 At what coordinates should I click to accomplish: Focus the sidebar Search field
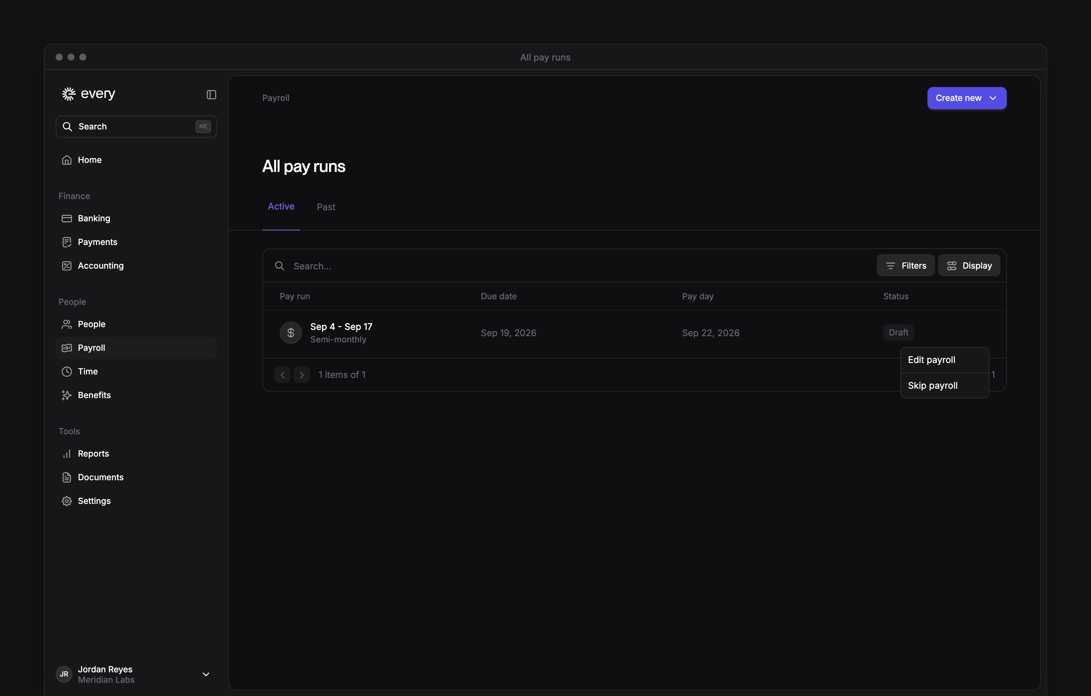click(136, 126)
